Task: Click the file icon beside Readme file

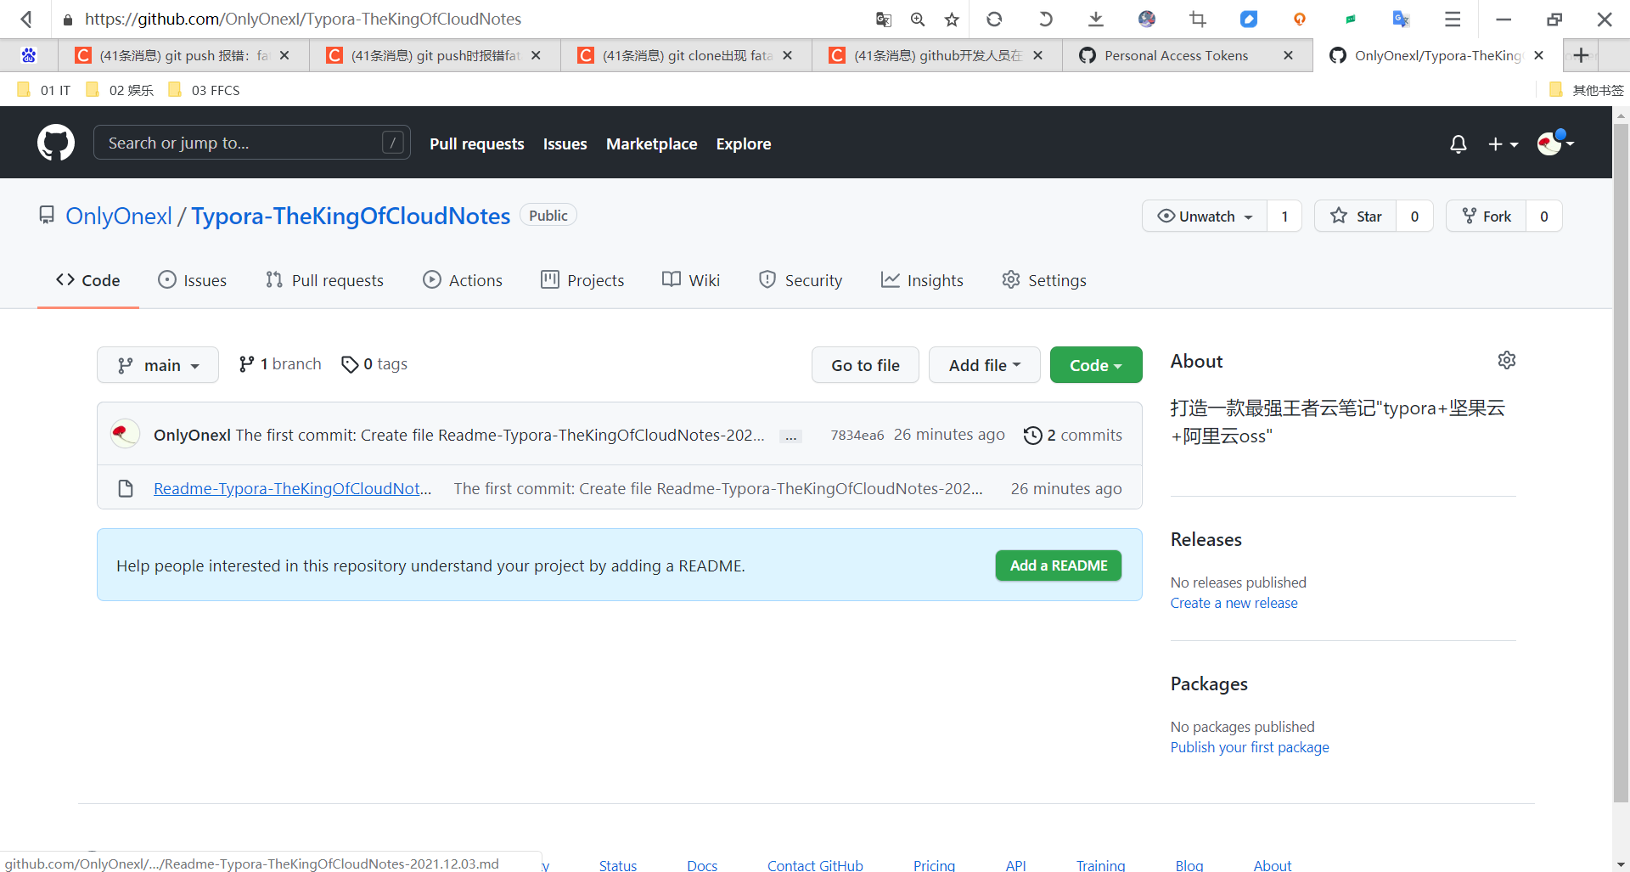Action: [126, 488]
